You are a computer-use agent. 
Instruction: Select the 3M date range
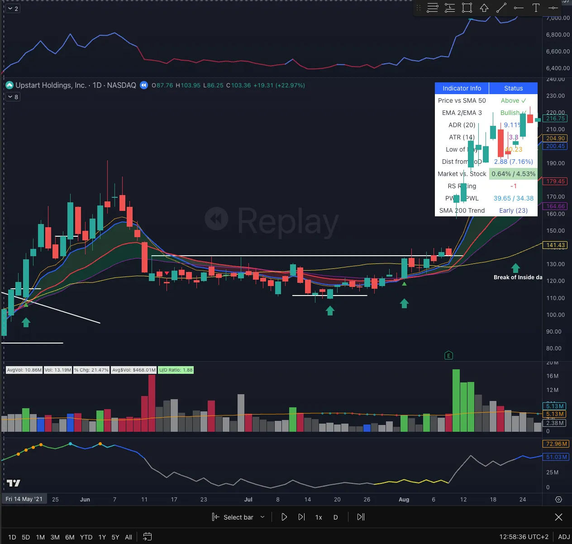55,537
